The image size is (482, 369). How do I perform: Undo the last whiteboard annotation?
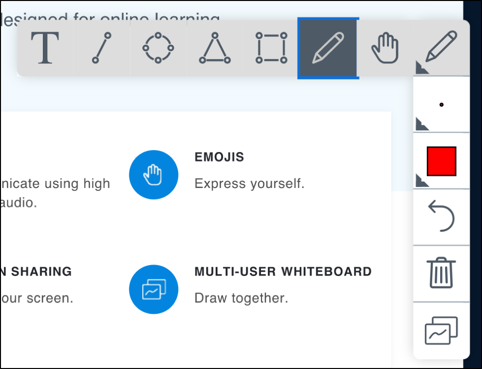coord(441,217)
